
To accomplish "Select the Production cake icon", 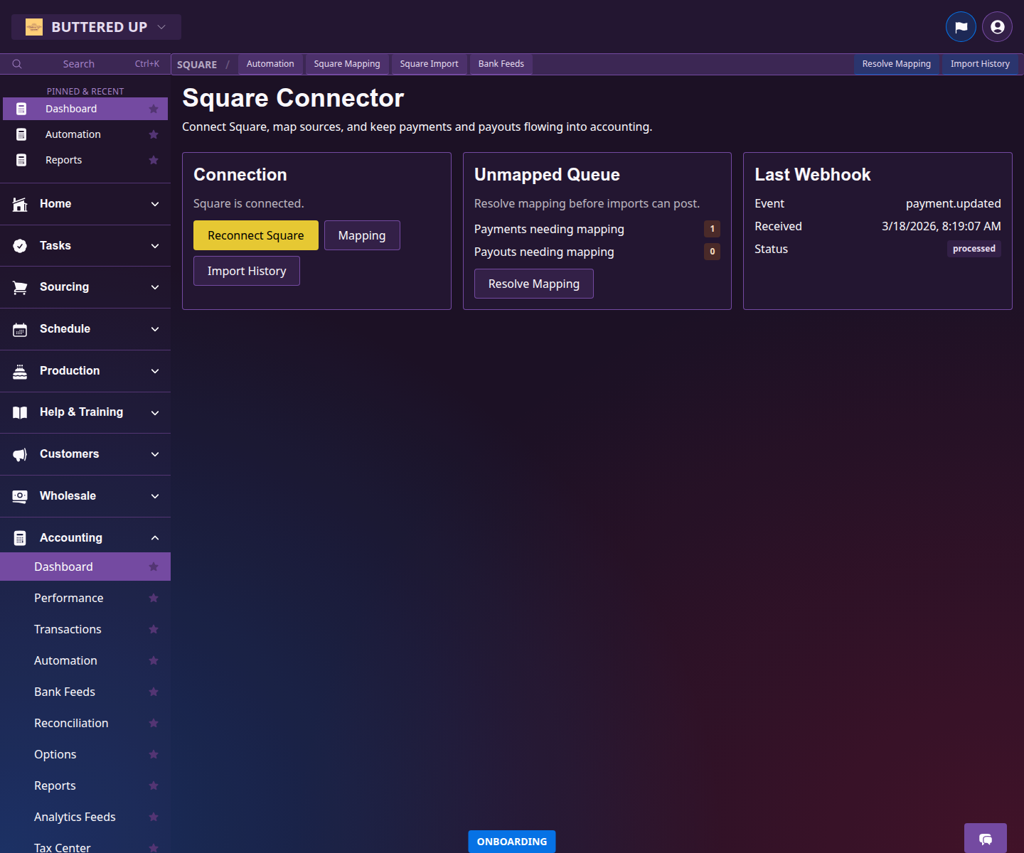I will [x=19, y=370].
